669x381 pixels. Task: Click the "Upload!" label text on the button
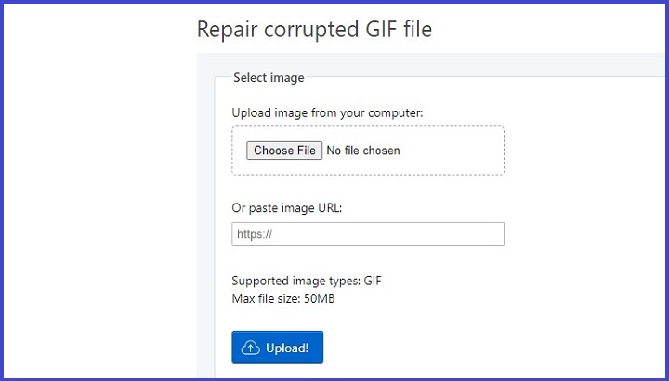[287, 348]
